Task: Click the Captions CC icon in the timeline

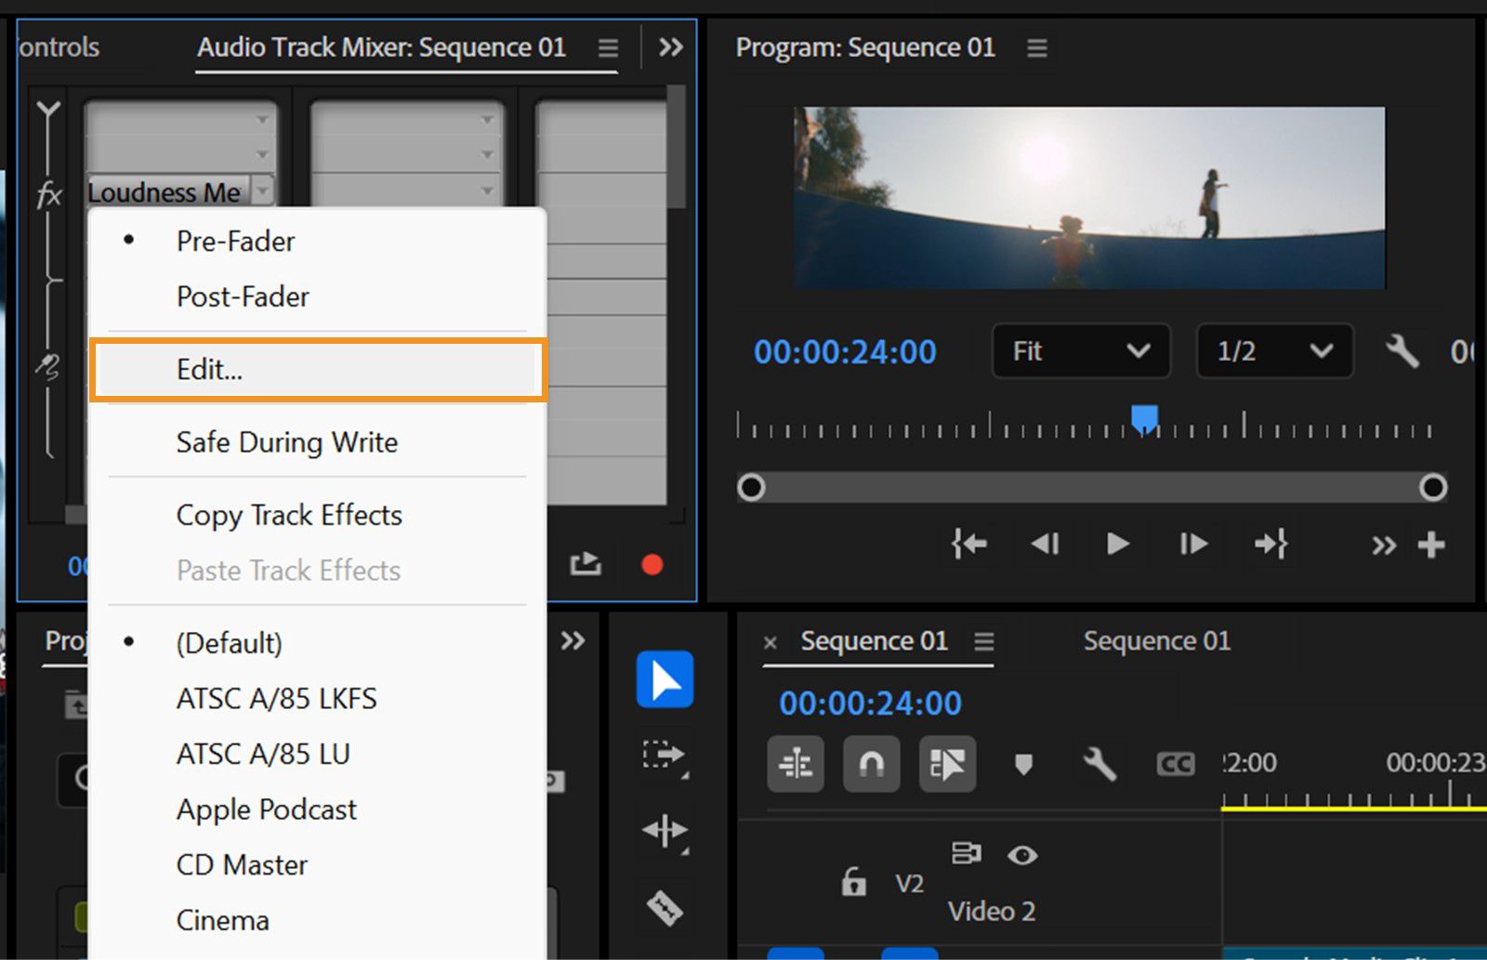Action: (1176, 764)
